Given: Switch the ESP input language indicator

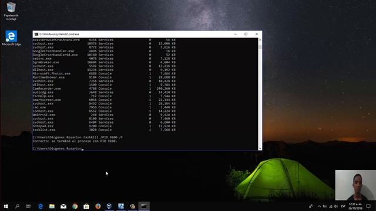Looking at the screenshot, I should (x=343, y=206).
